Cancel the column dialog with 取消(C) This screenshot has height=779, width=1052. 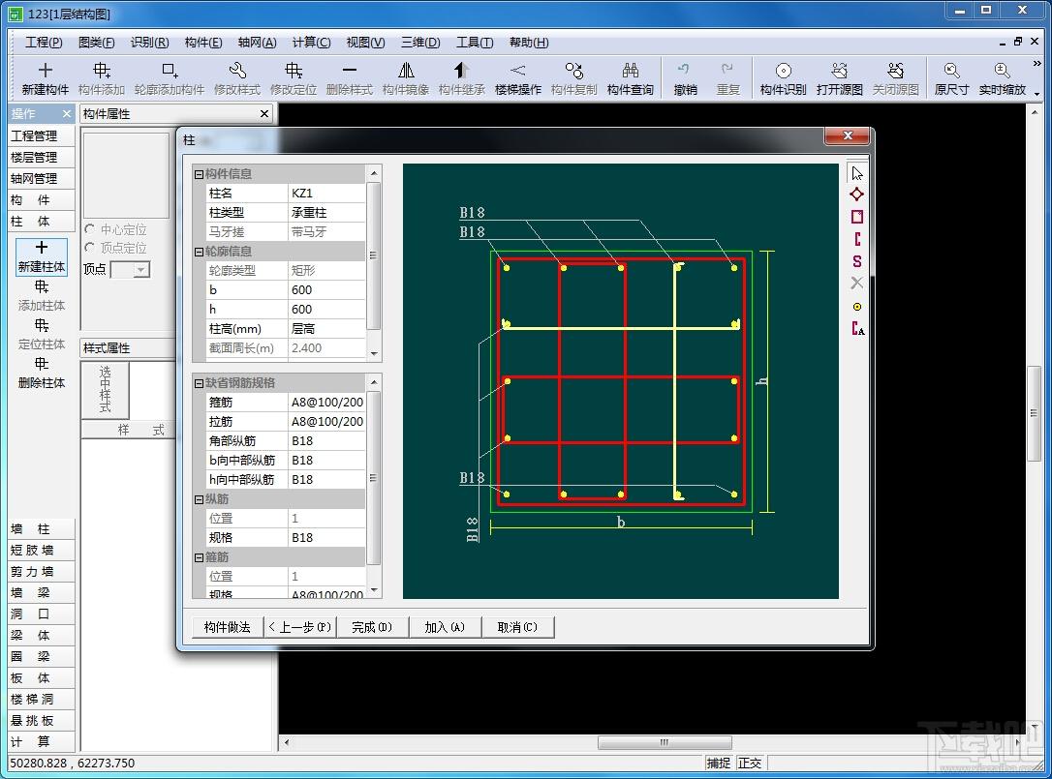[x=517, y=627]
